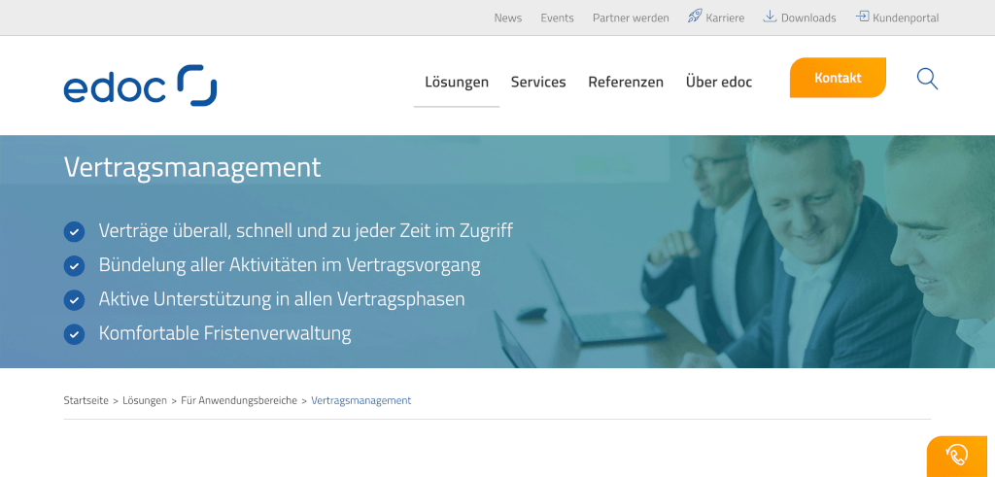Open Partner werden link
Image resolution: width=995 pixels, height=477 pixels.
point(631,17)
